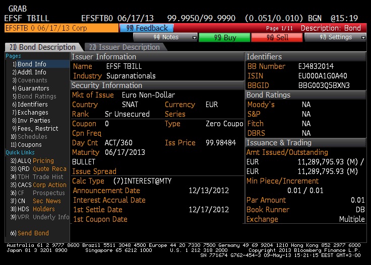Click the Par Amount value 0.01

358,200
